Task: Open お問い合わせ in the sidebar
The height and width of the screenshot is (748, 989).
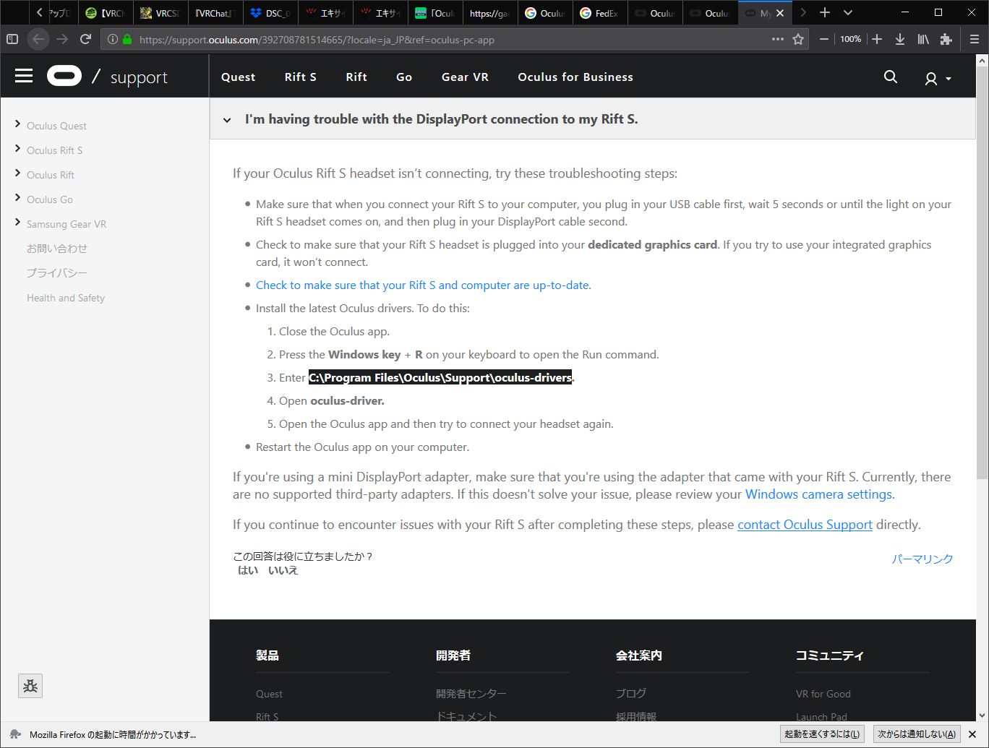Action: [57, 248]
